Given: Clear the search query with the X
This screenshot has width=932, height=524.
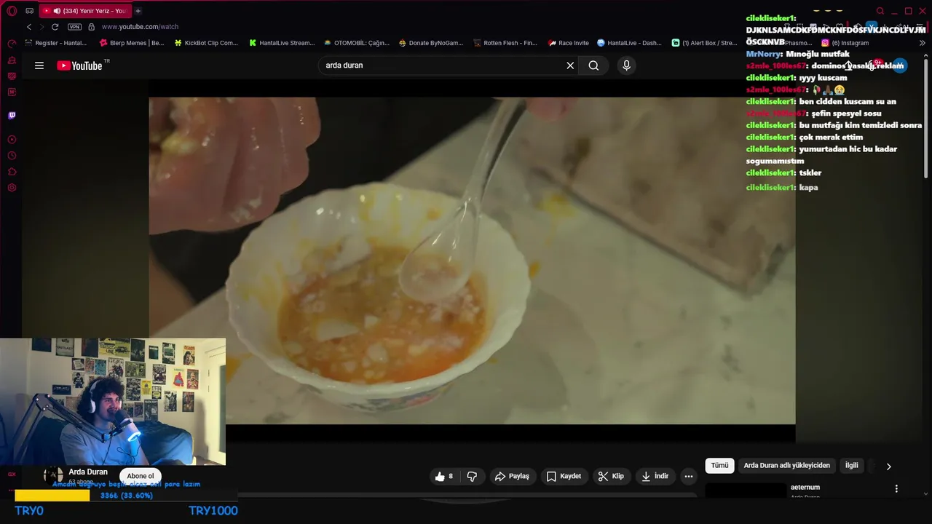Looking at the screenshot, I should click(x=570, y=65).
